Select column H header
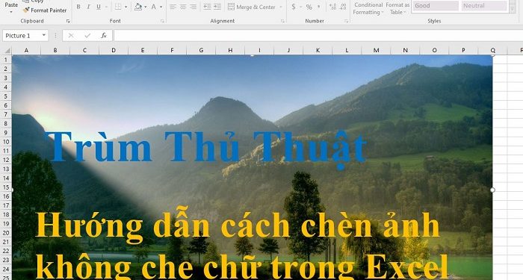This screenshot has height=280, width=523. [x=230, y=50]
